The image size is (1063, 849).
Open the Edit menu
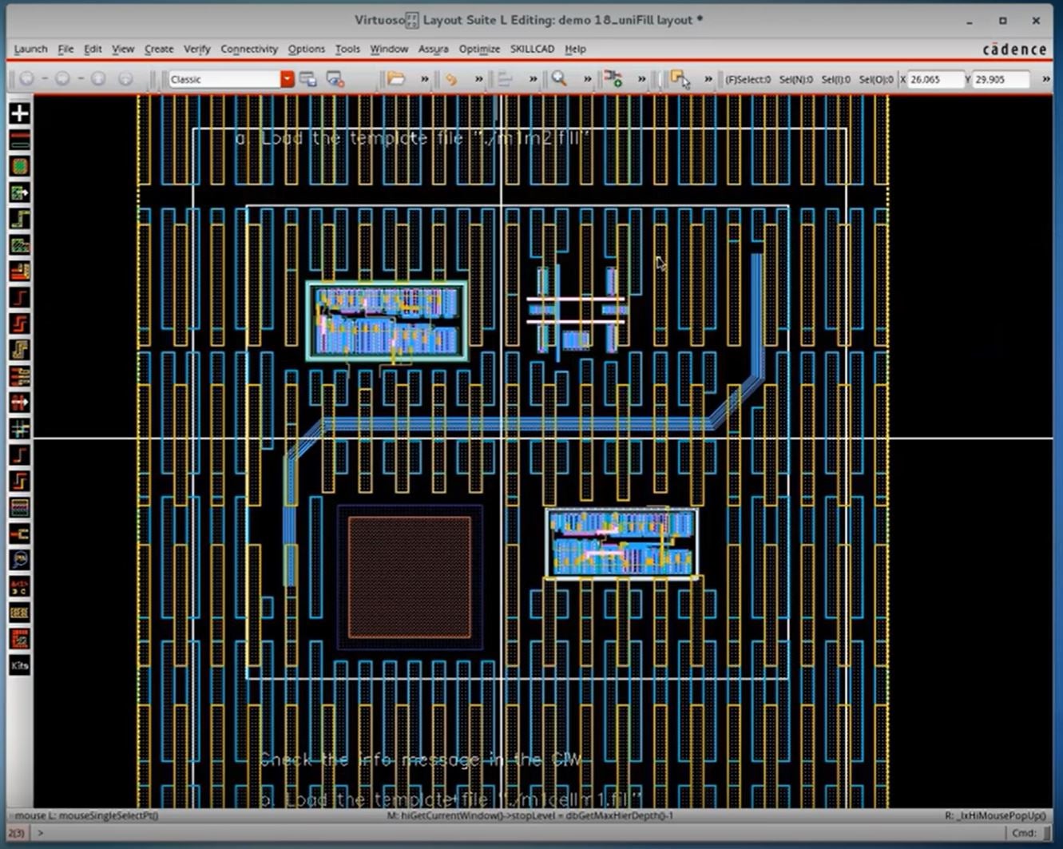point(93,49)
